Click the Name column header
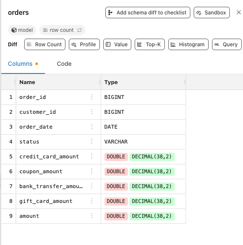This screenshot has height=245, width=243. (x=58, y=82)
